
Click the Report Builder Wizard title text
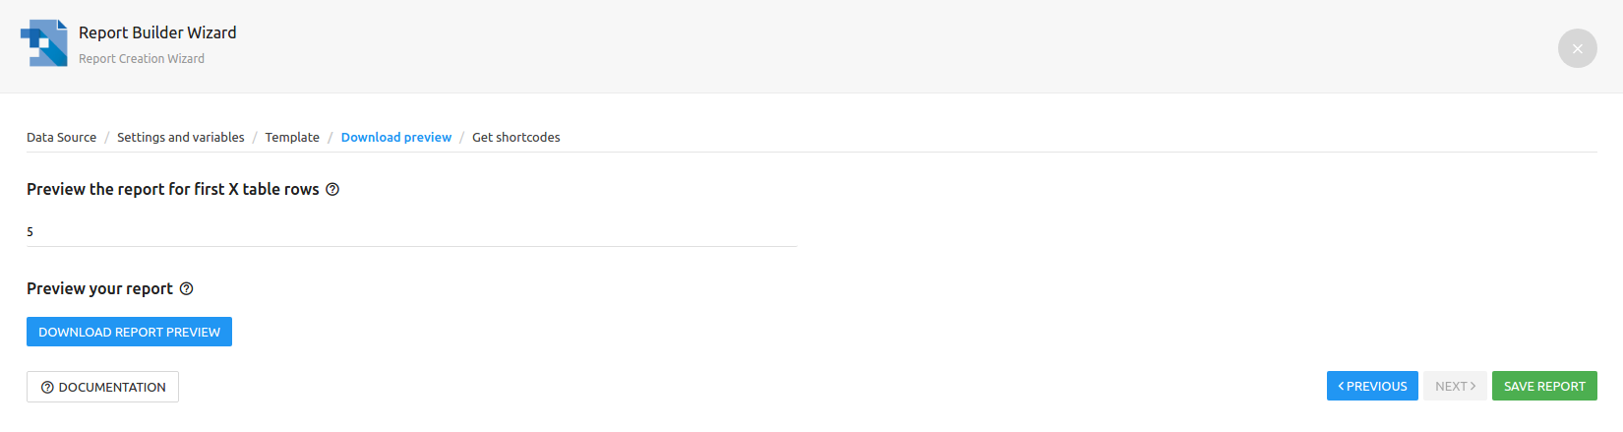157,32
